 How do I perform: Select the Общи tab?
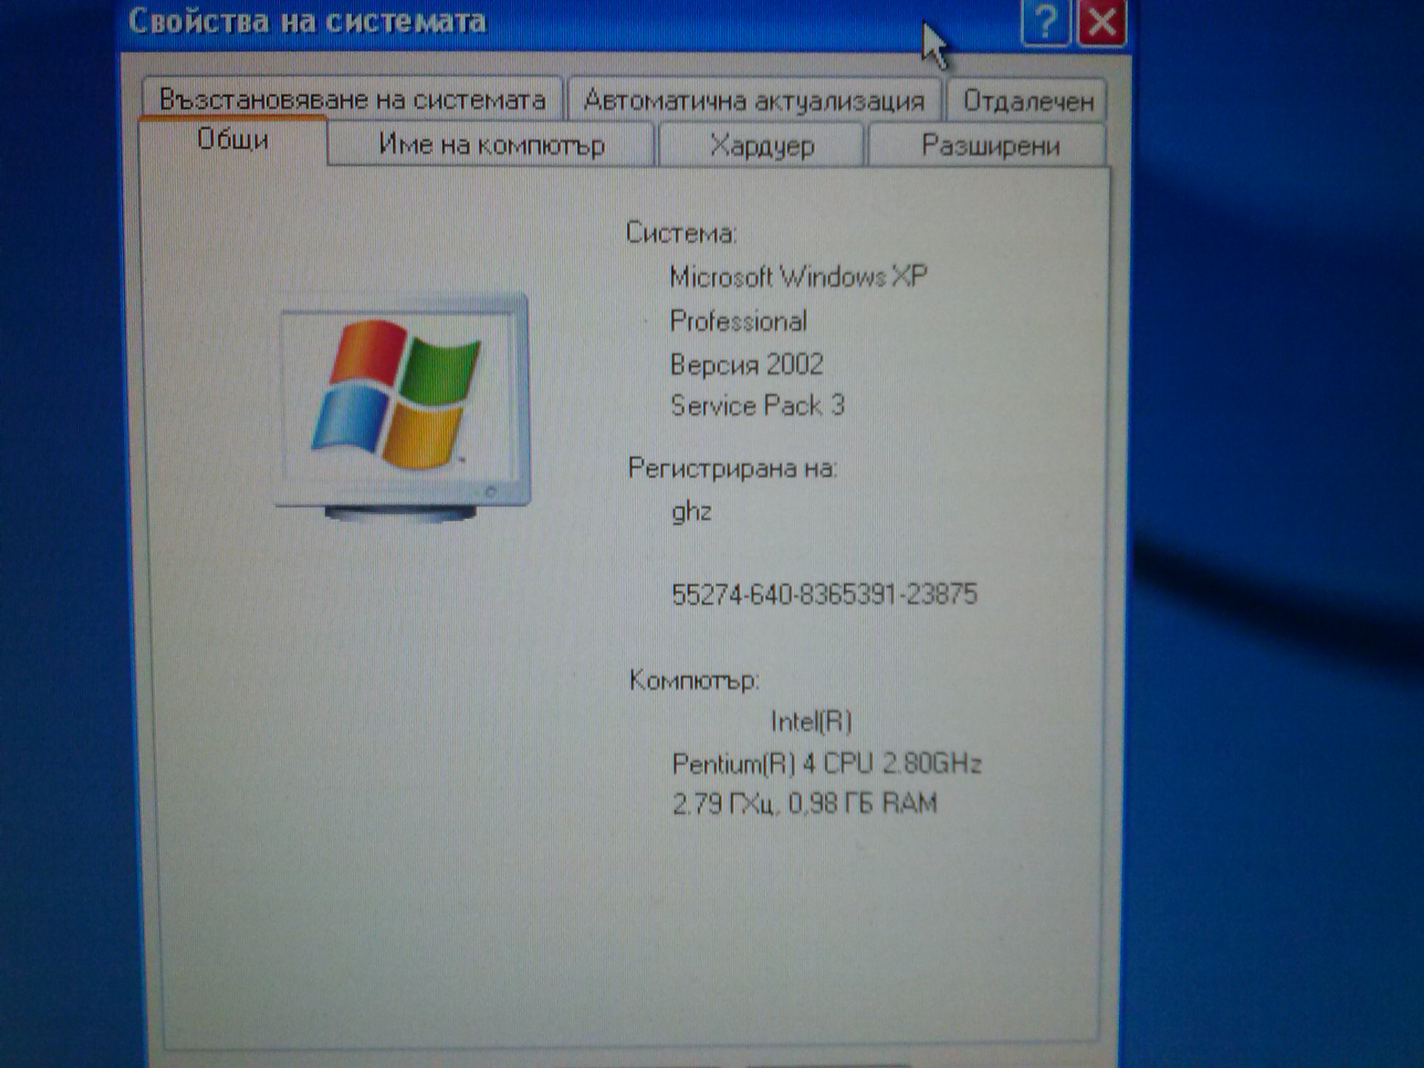point(233,140)
